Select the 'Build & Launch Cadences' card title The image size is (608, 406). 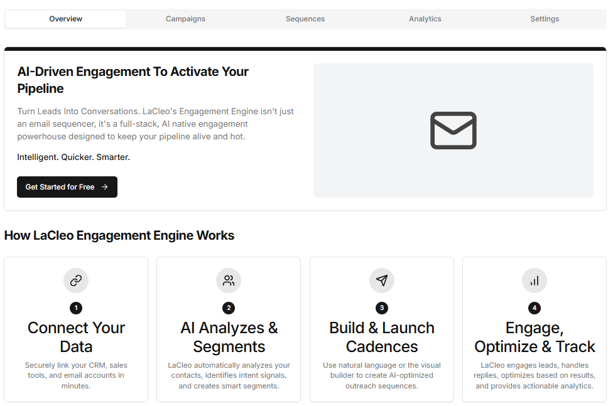pyautogui.click(x=382, y=337)
